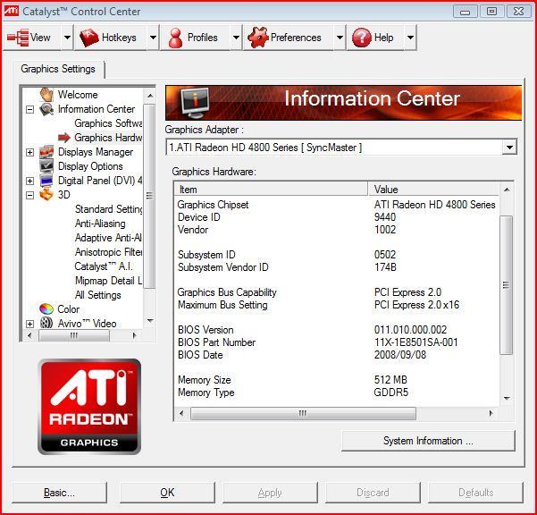Open the Graphics Adapter dropdown
537x515 pixels.
509,148
